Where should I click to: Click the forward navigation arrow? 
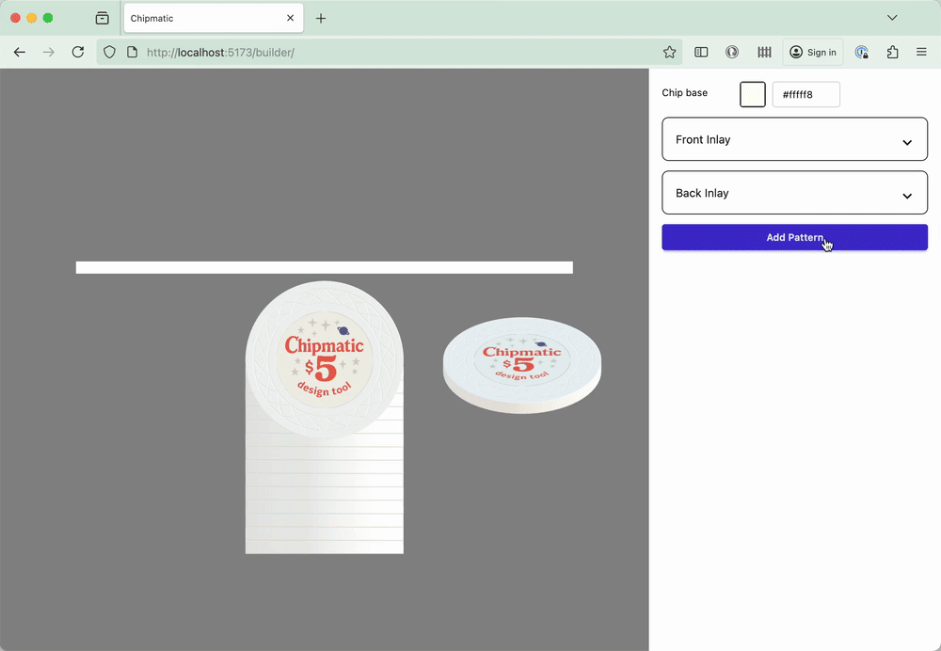pos(49,52)
